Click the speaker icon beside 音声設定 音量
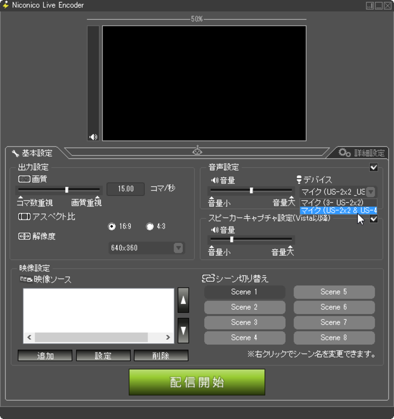 [215, 180]
